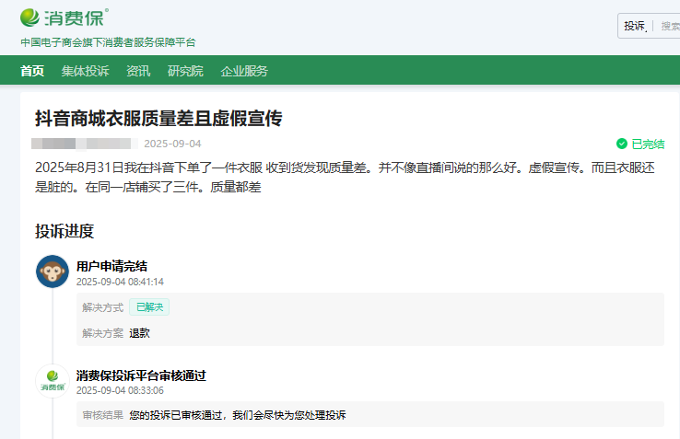Click timestamp 2025-09-04 08:41:14

[x=120, y=283]
